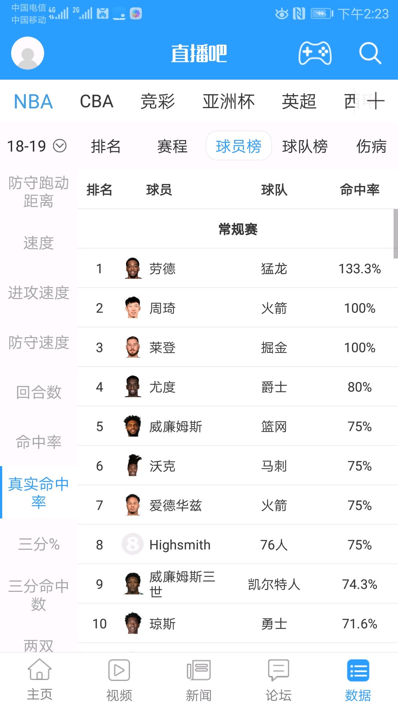Switch to the 英超 tab

tap(299, 101)
